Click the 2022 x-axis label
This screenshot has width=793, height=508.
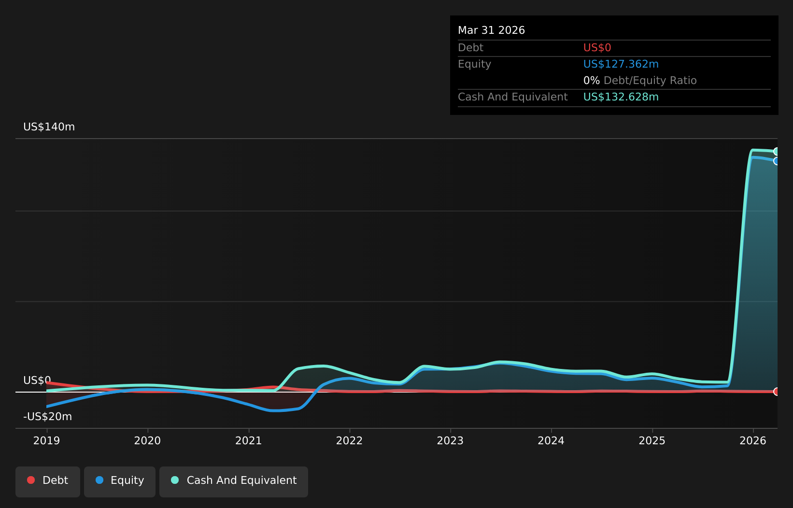[x=349, y=441]
